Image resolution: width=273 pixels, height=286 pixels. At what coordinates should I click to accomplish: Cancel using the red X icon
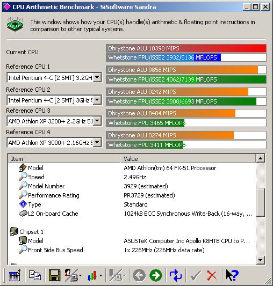point(212,276)
